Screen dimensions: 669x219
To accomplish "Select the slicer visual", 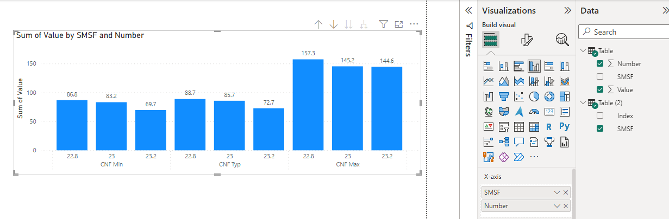I will click(503, 127).
